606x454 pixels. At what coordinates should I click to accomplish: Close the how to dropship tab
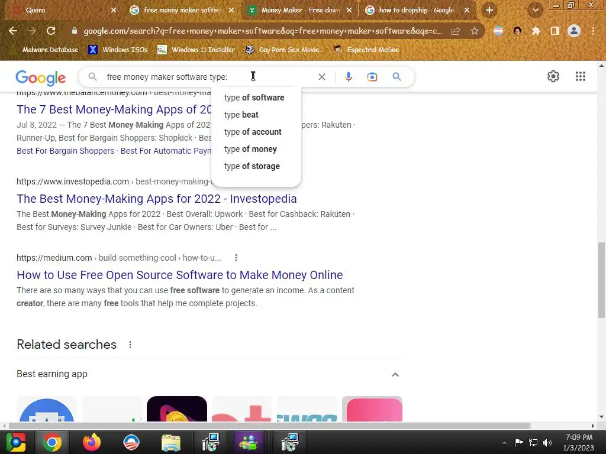pos(467,10)
